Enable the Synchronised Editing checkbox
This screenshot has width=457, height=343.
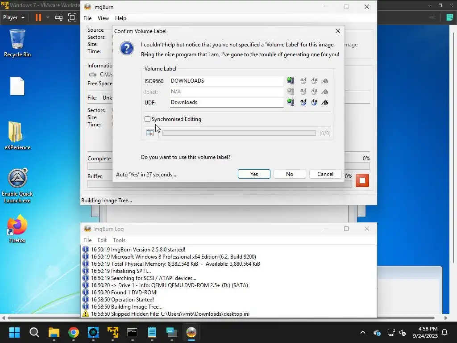pos(147,119)
